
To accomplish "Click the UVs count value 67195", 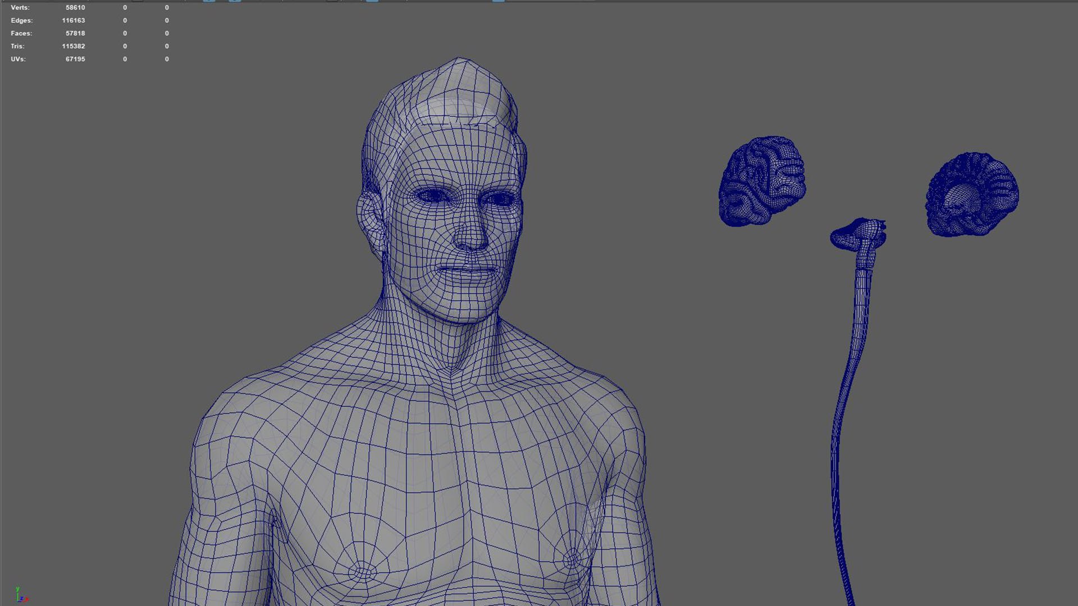I will click(x=75, y=59).
